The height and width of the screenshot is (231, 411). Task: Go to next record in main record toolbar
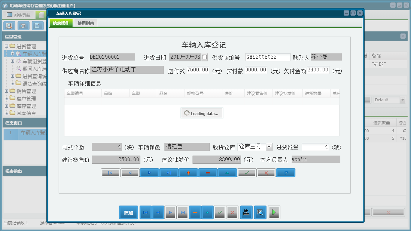[170, 212]
